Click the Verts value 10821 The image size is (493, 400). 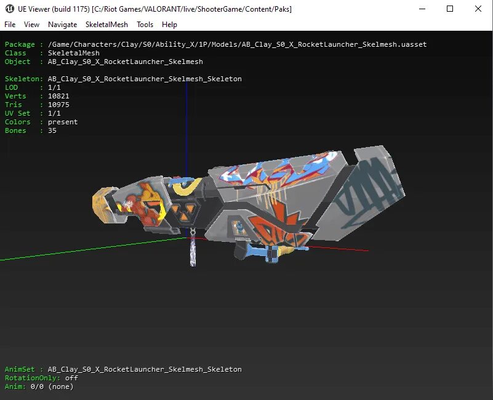coord(58,96)
